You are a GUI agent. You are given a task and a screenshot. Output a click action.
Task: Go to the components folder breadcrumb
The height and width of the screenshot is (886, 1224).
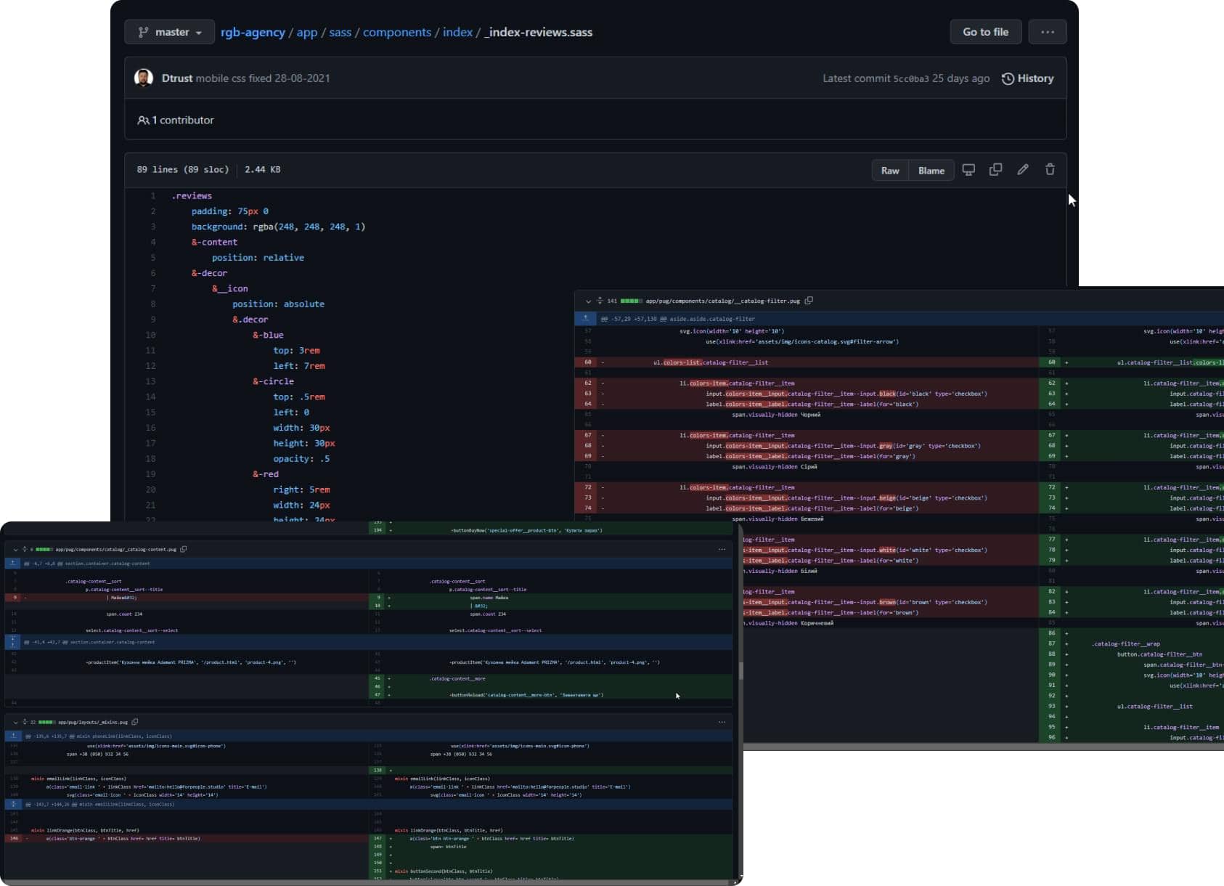pos(397,33)
